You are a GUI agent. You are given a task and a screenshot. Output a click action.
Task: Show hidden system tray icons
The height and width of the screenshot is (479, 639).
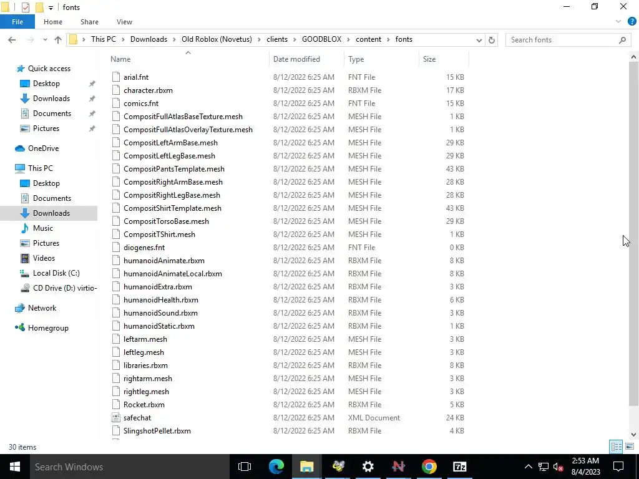[x=528, y=467]
